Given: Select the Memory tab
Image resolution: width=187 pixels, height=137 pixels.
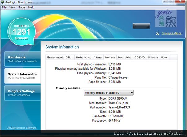Looking at the screenshot, I should (x=110, y=58).
